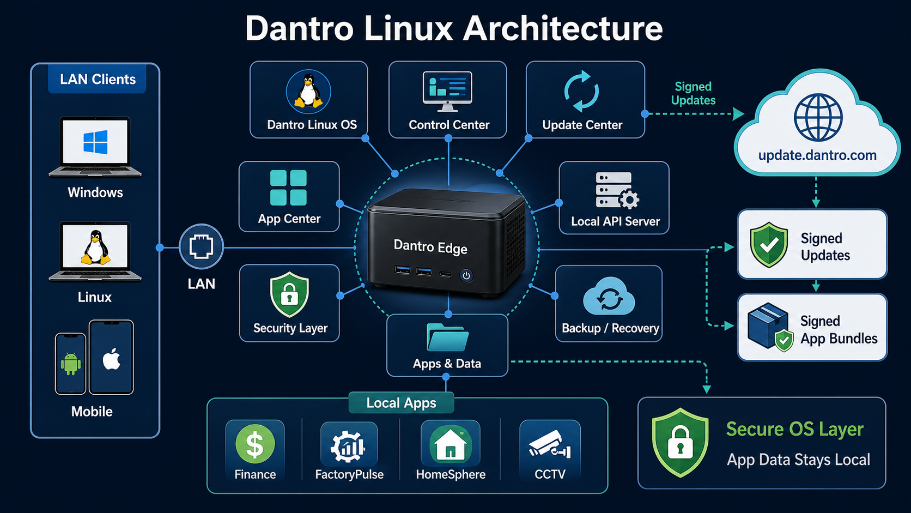Viewport: 911px width, 513px height.
Task: Open the Control Center monitor icon
Action: pos(447,91)
